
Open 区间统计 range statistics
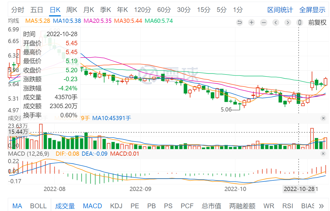(280, 10)
